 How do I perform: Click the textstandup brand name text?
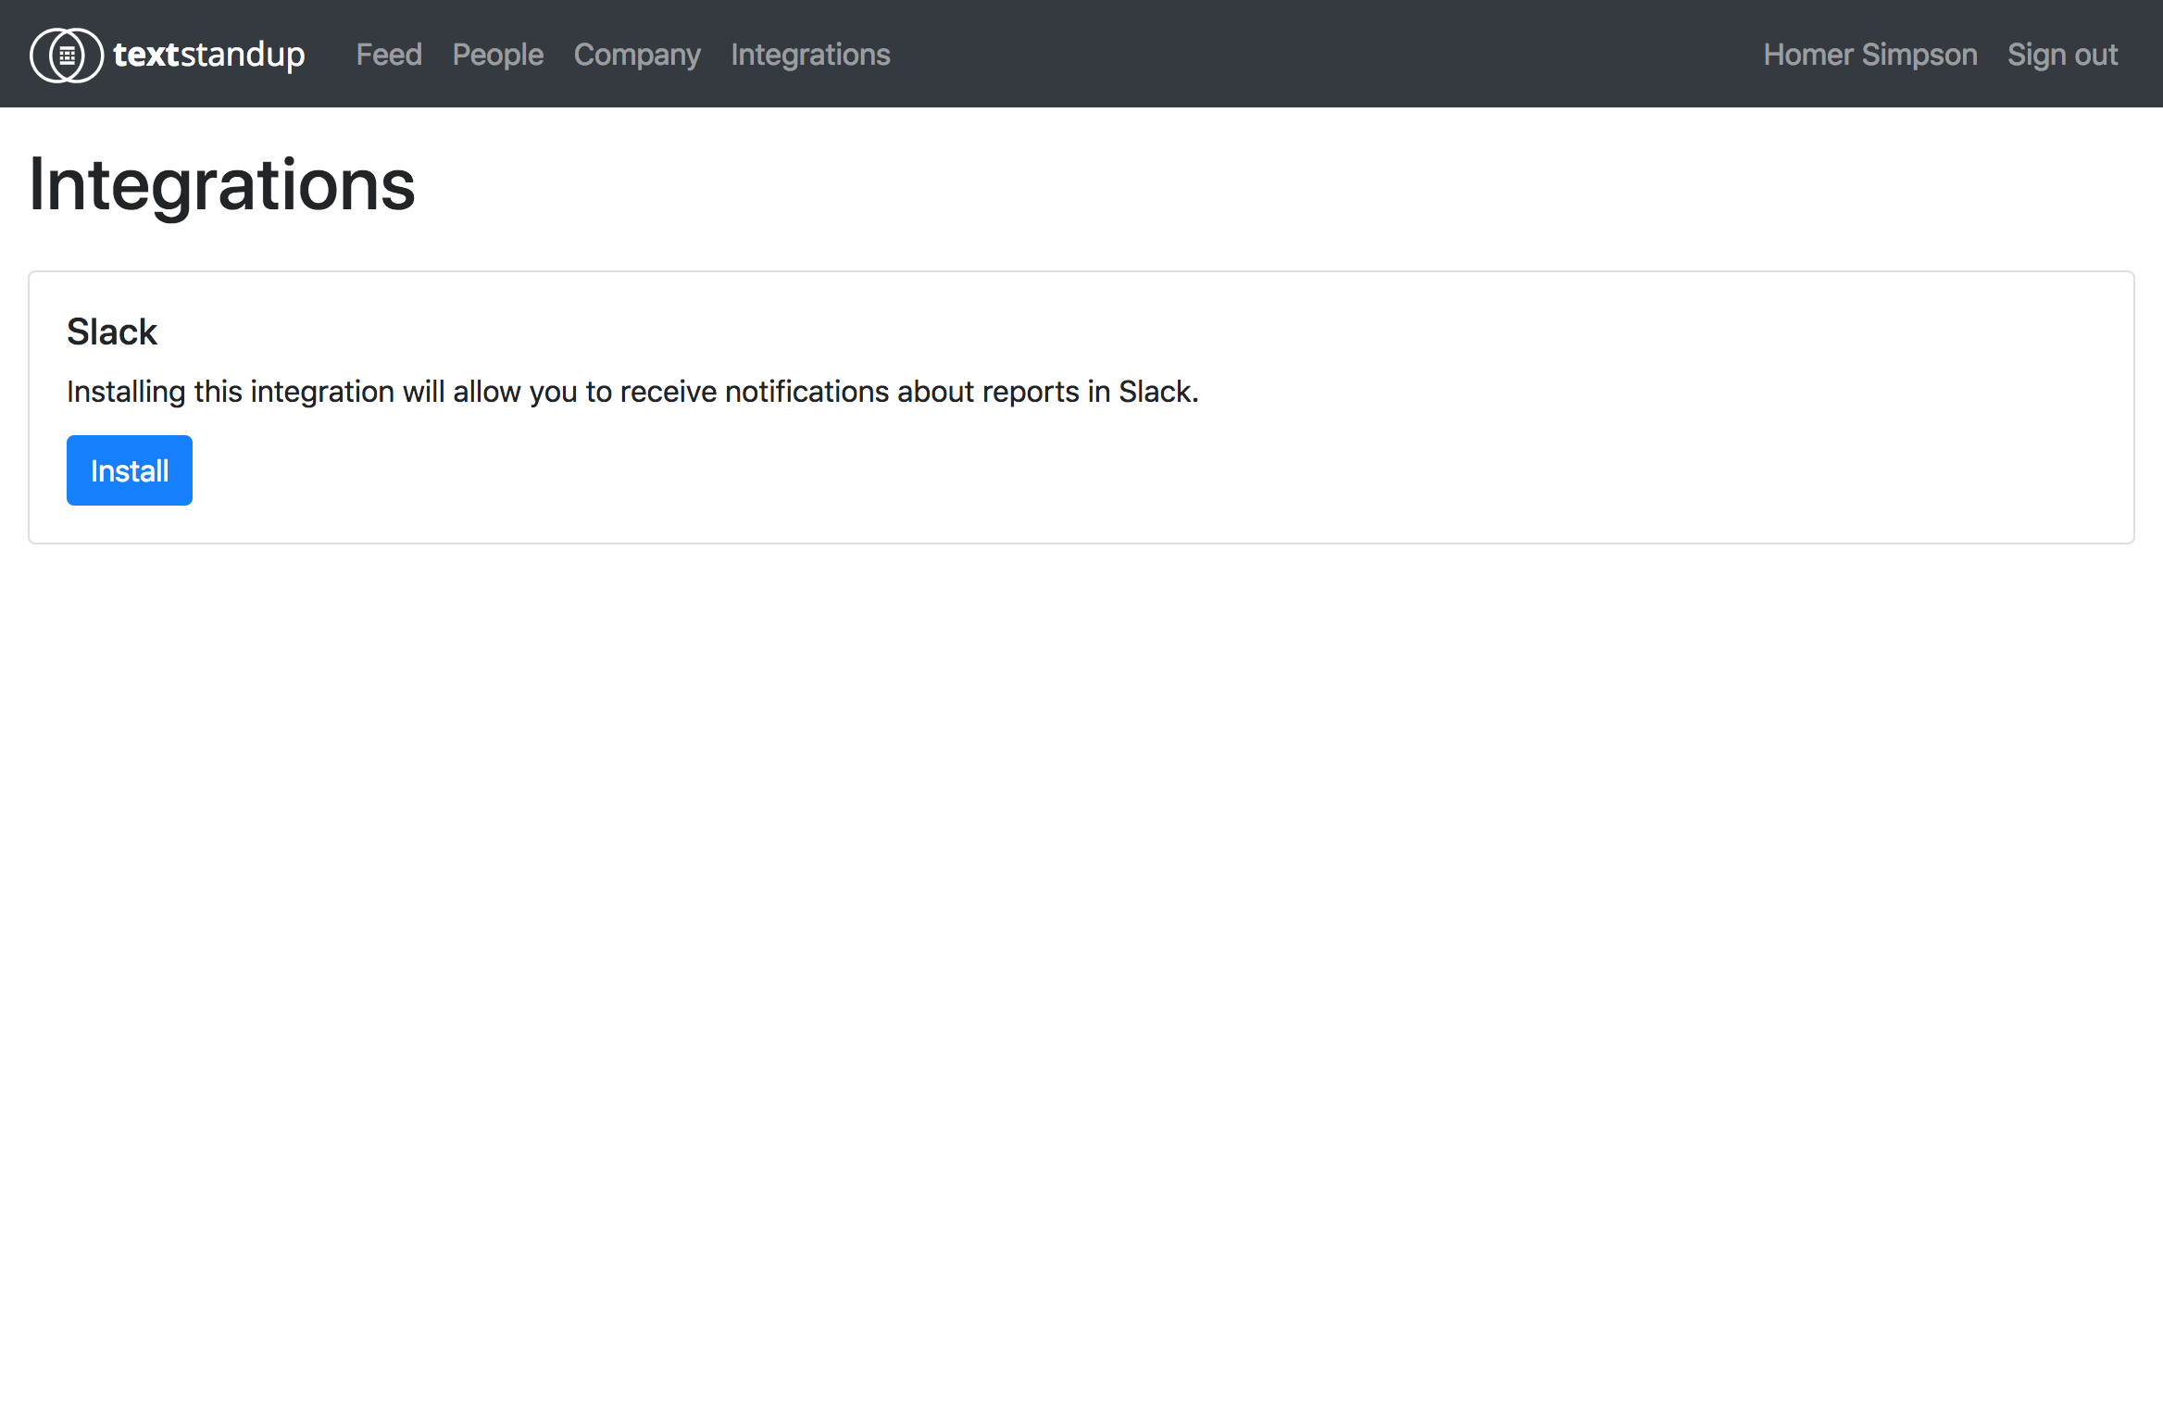point(208,55)
